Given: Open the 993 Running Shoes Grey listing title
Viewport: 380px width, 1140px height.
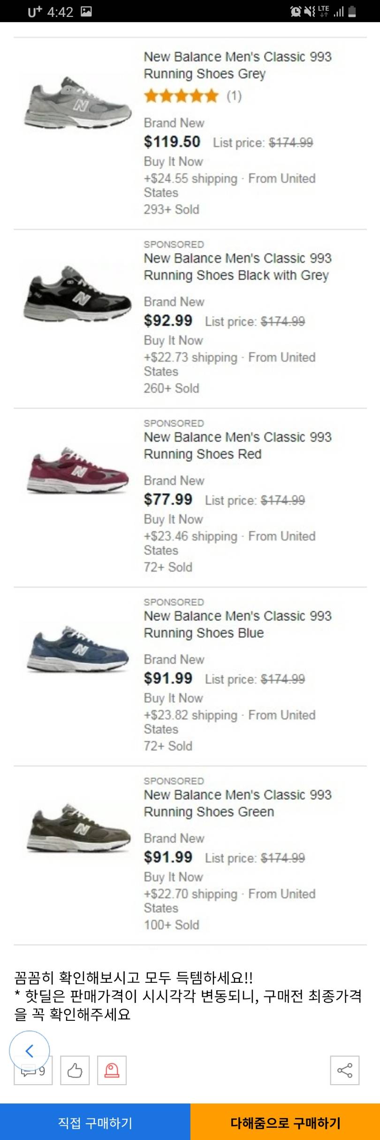Looking at the screenshot, I should click(x=237, y=65).
